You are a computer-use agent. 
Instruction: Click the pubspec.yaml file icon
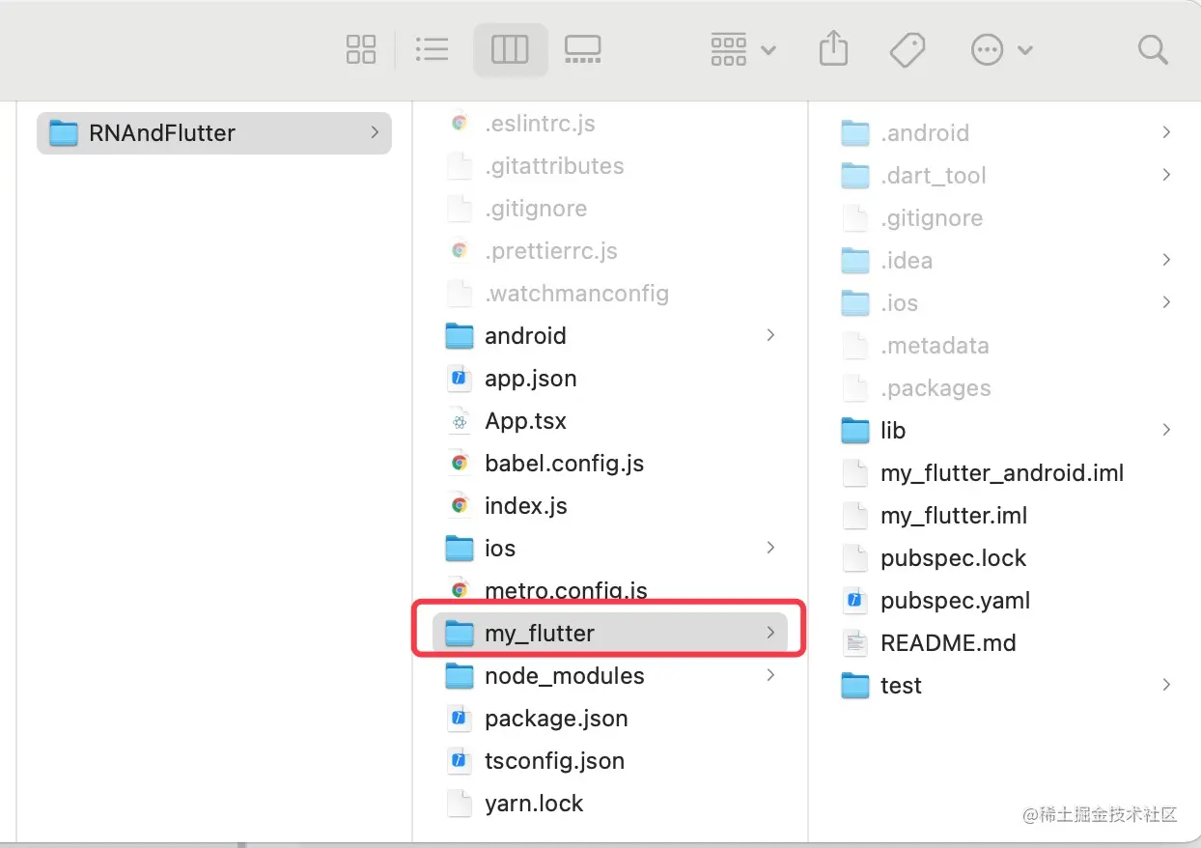click(855, 601)
